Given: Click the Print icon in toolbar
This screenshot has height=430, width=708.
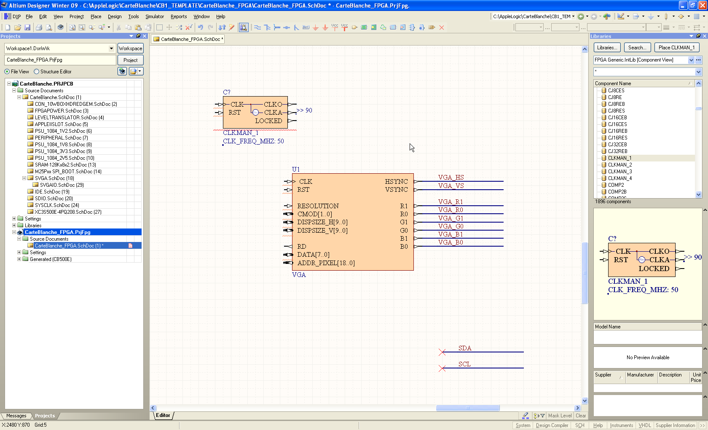Looking at the screenshot, I should coord(39,27).
